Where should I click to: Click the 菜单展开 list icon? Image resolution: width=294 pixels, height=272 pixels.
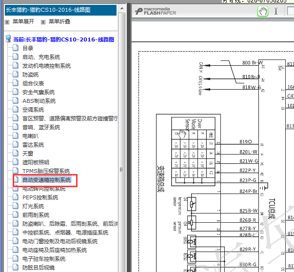pos(7,22)
